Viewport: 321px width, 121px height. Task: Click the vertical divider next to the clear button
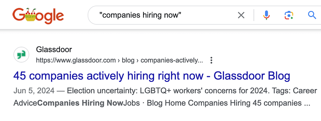coord(254,15)
